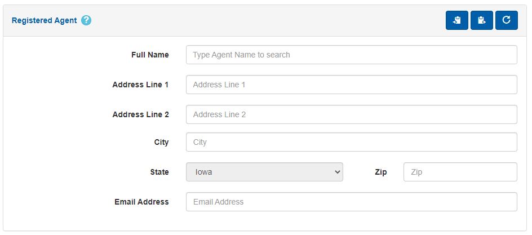Click the State label
Image resolution: width=532 pixels, height=235 pixels.
pos(159,172)
